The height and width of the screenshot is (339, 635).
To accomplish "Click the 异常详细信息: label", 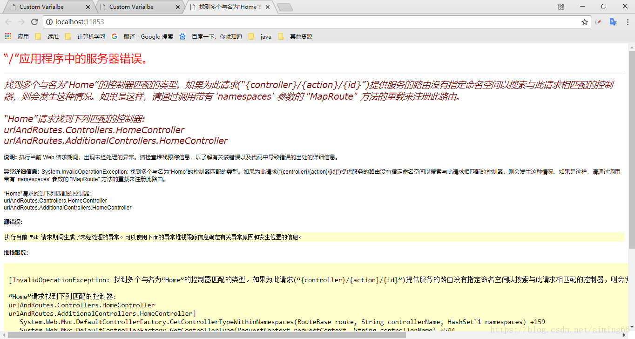I will click(21, 172).
